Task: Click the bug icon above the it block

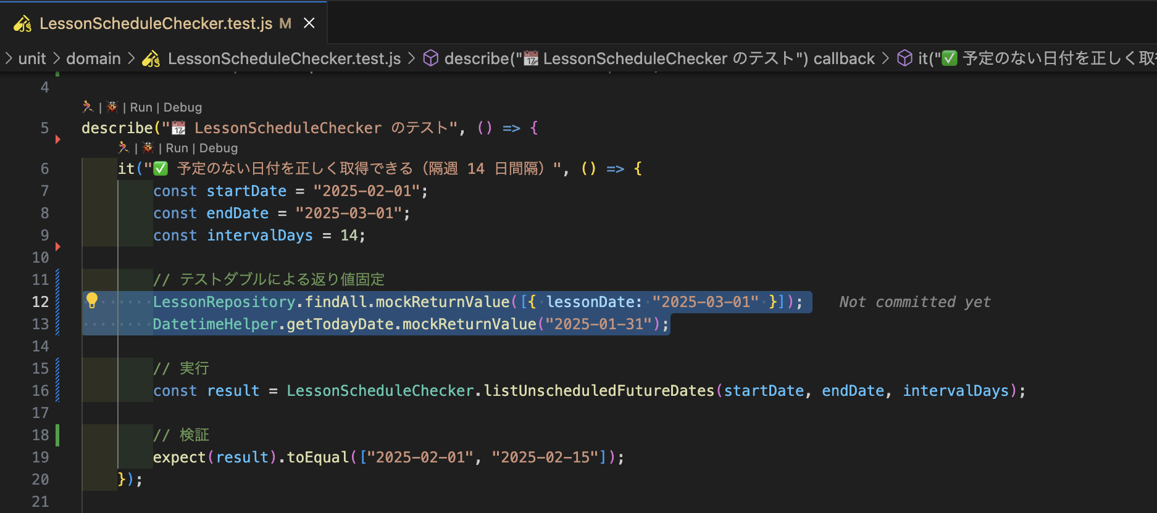Action: pyautogui.click(x=148, y=148)
